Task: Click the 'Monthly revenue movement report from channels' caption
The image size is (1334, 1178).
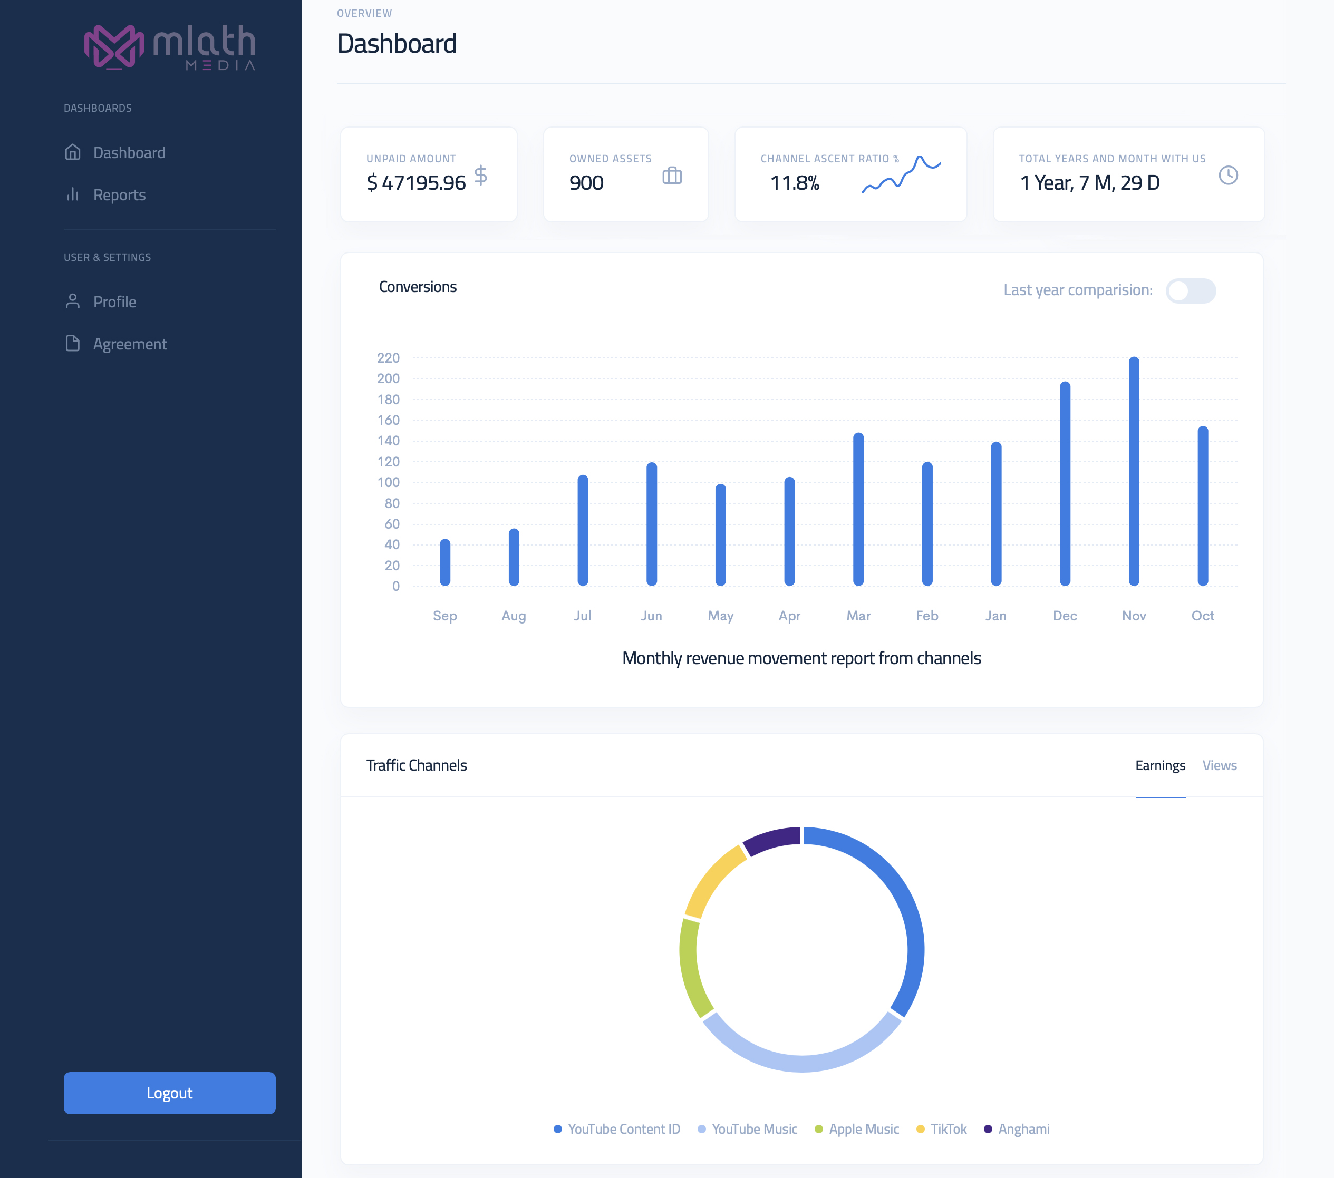Action: [x=801, y=657]
